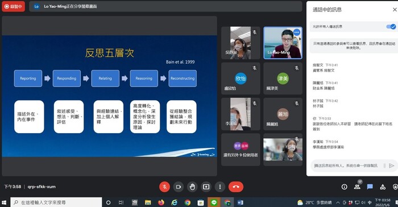Click the recording indicator badge

click(x=14, y=6)
